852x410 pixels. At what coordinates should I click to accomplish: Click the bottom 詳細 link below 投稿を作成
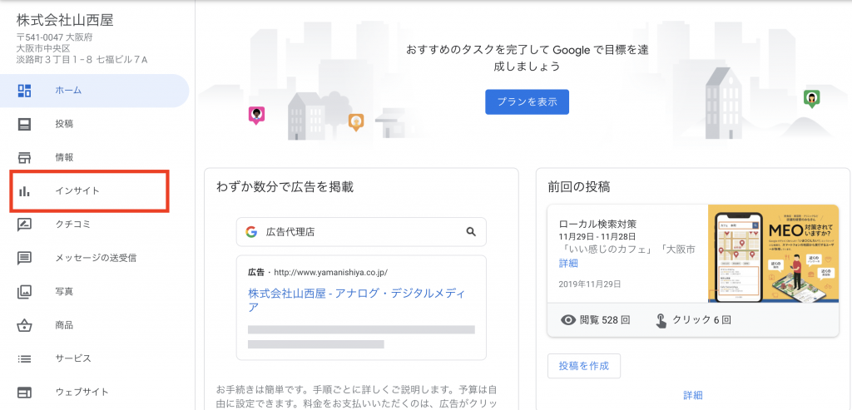coord(693,395)
